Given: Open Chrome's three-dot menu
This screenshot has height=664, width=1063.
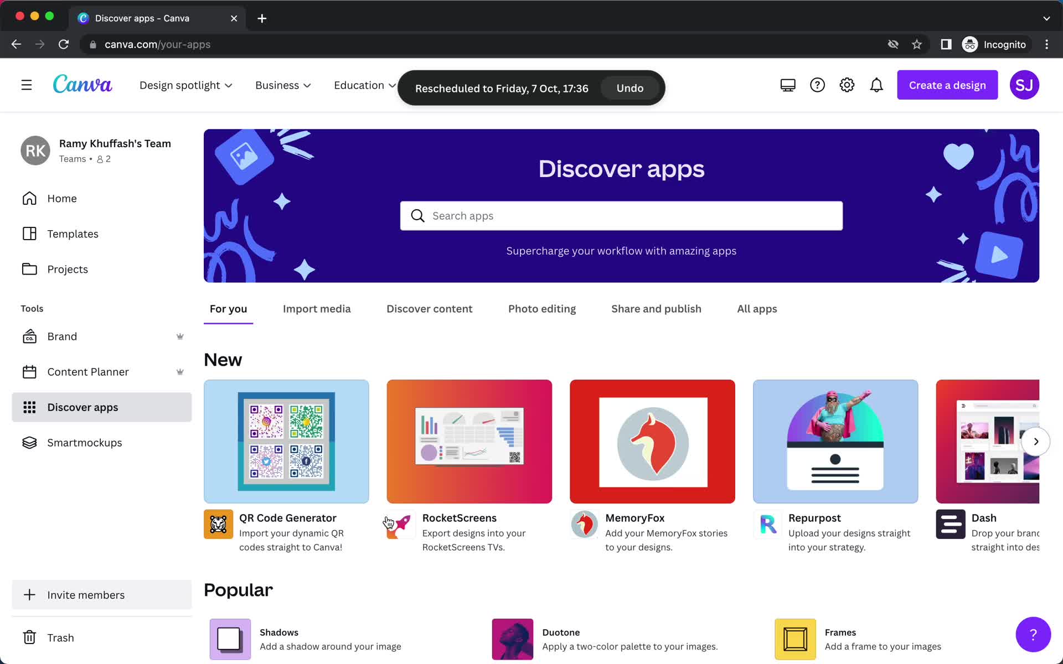Looking at the screenshot, I should point(1046,44).
